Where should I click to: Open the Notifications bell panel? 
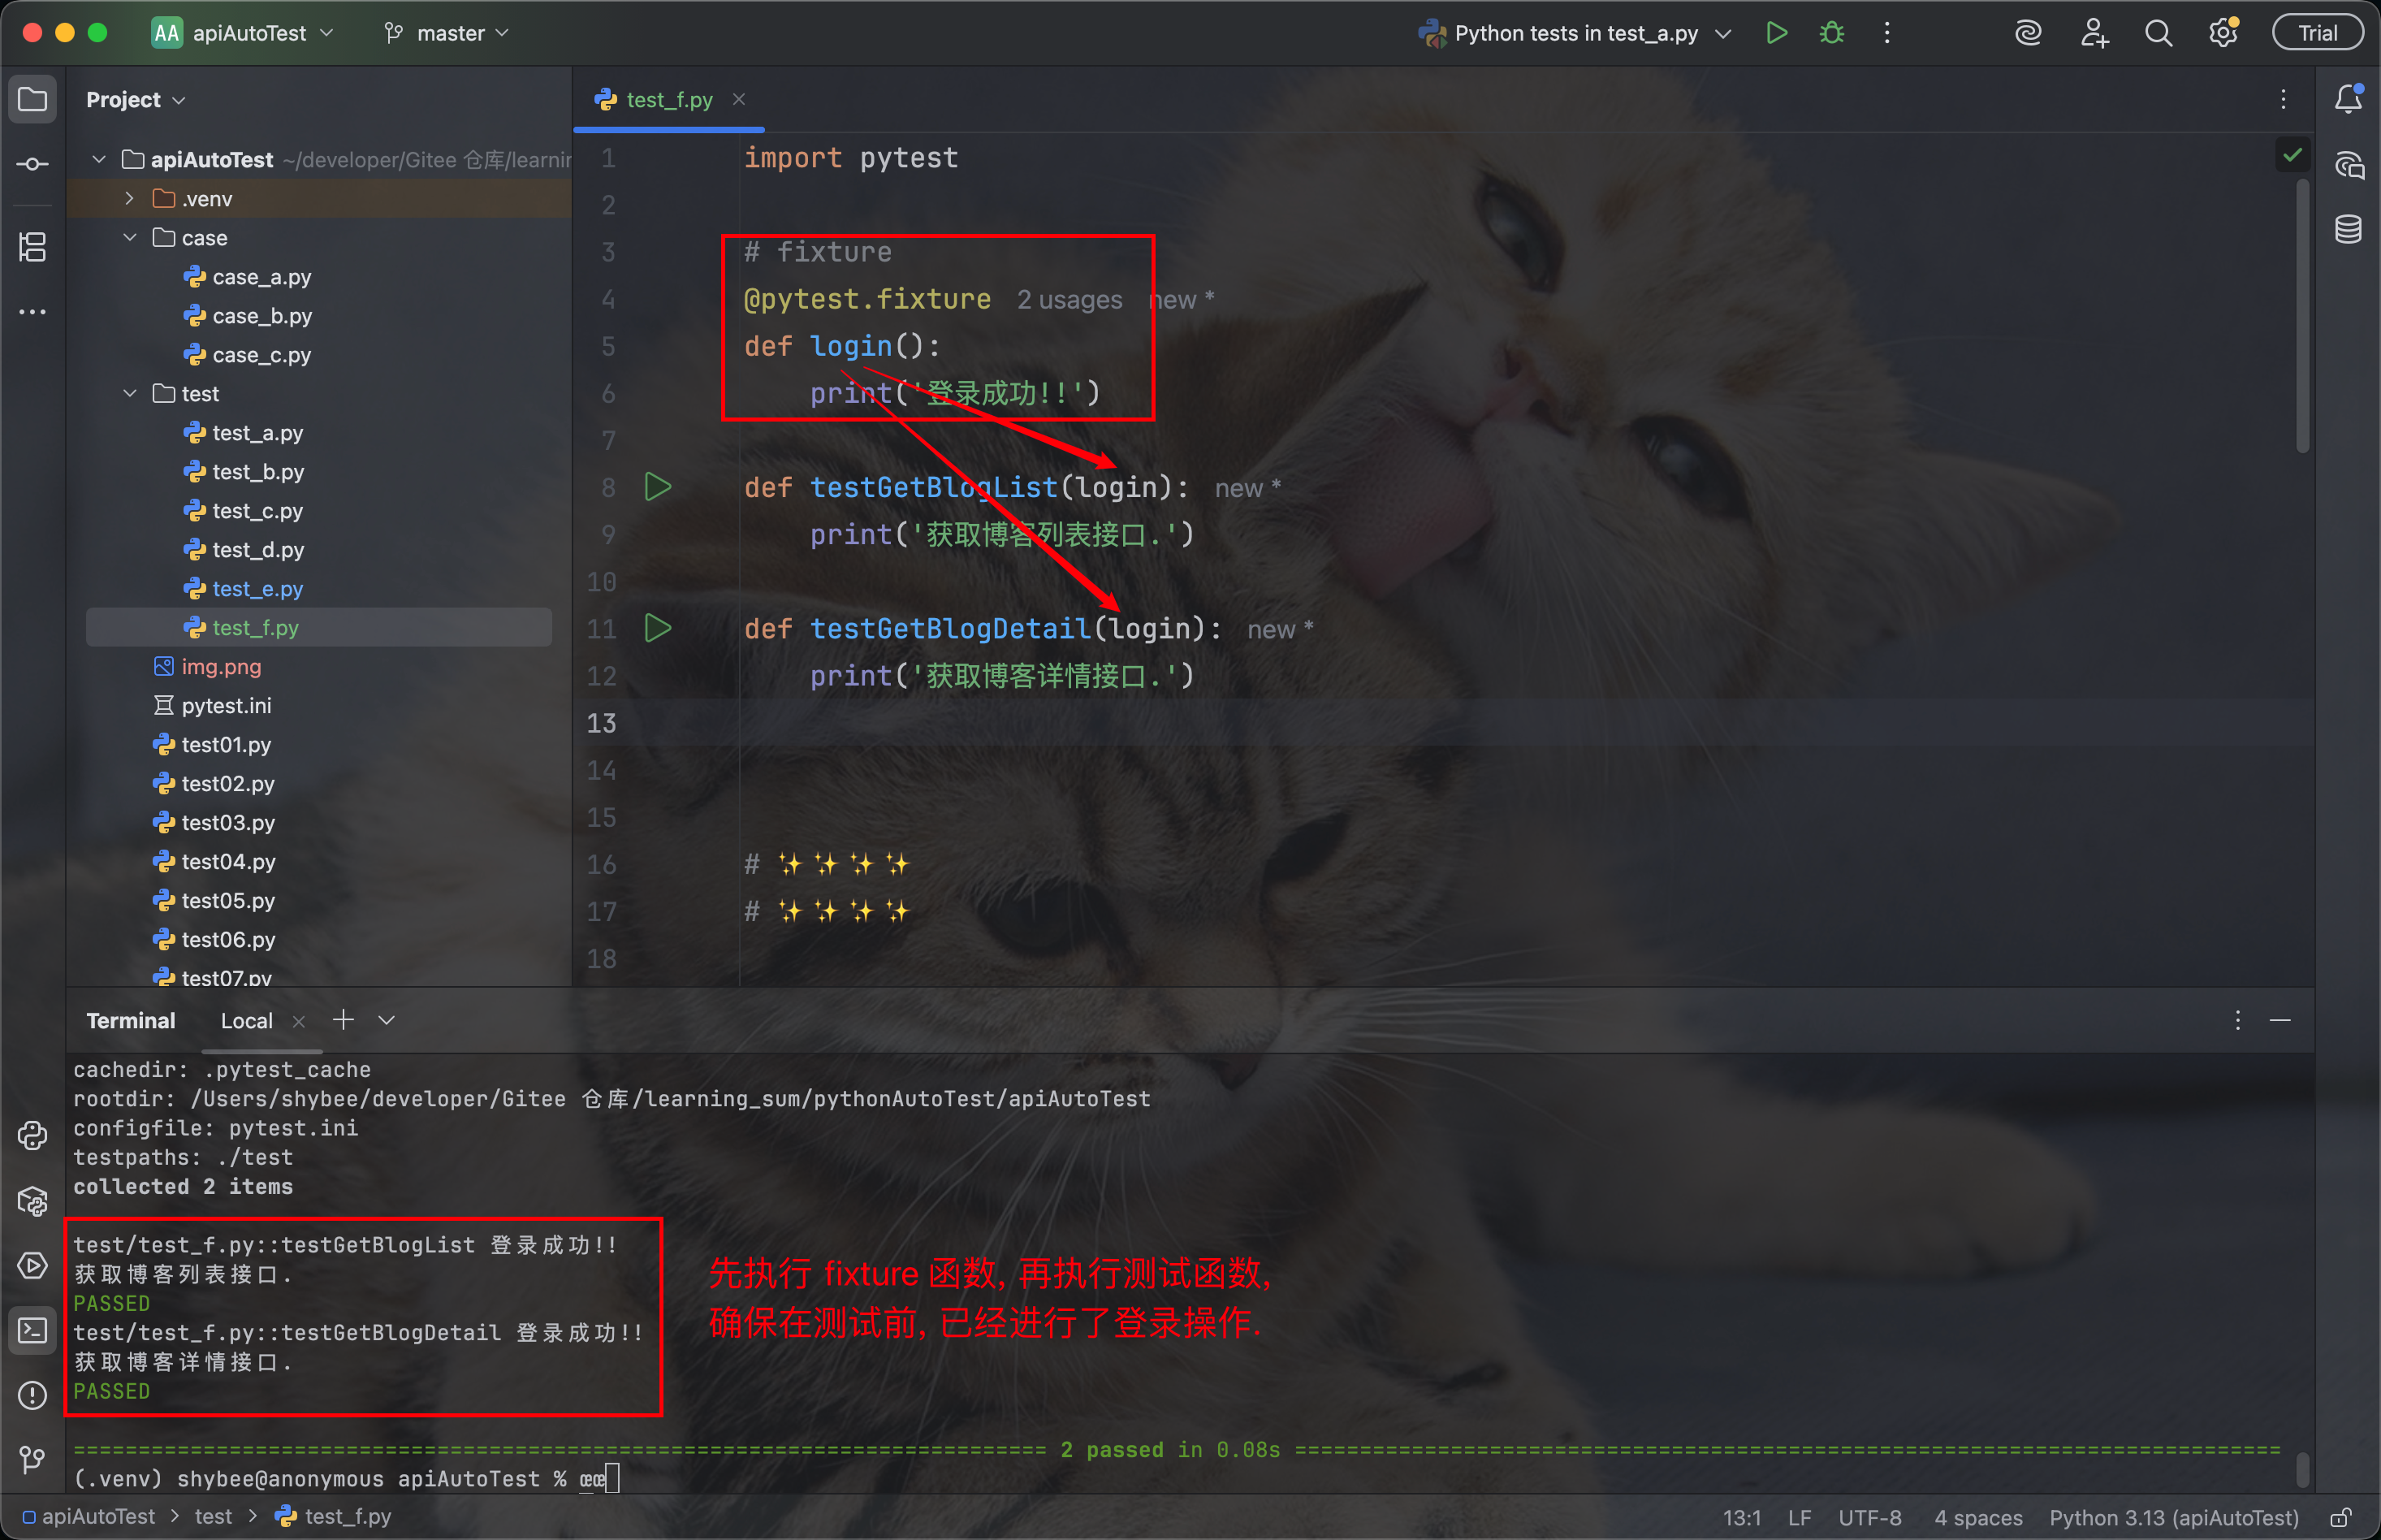pos(2348,99)
